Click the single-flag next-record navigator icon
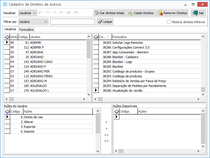The width and height of the screenshot is (210, 158). pos(62,13)
